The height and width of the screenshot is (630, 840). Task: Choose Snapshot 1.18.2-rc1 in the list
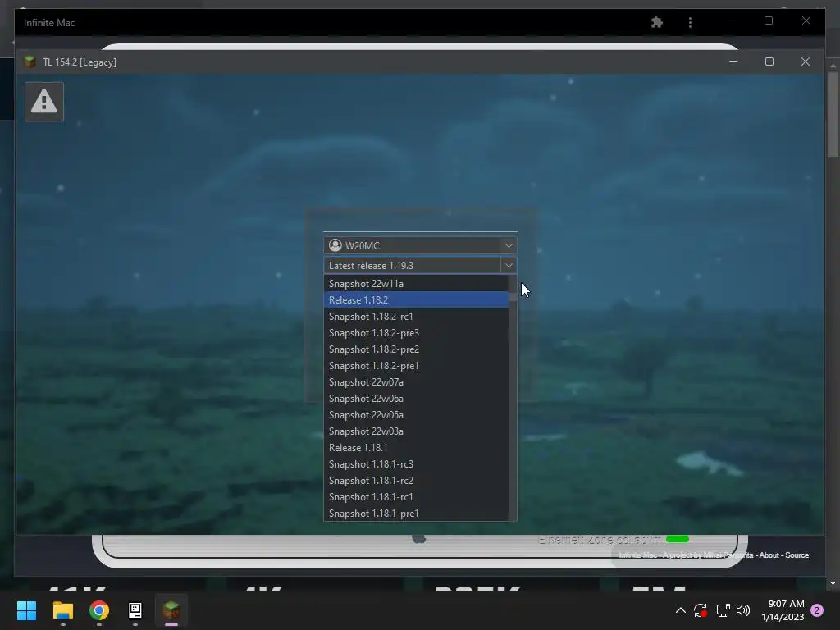pos(416,317)
